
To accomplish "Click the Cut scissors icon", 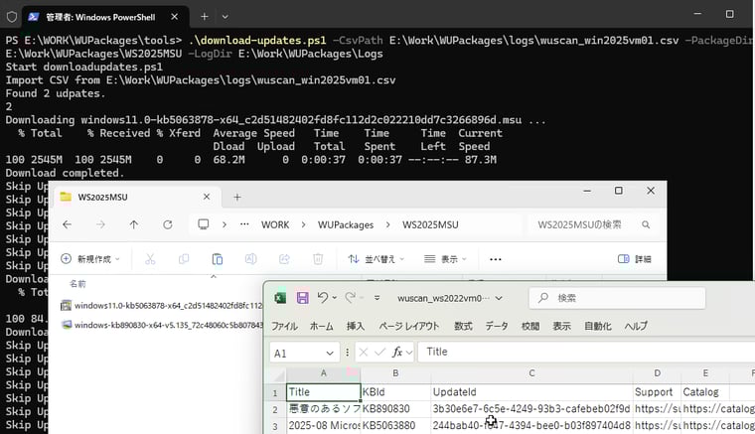I will point(150,259).
